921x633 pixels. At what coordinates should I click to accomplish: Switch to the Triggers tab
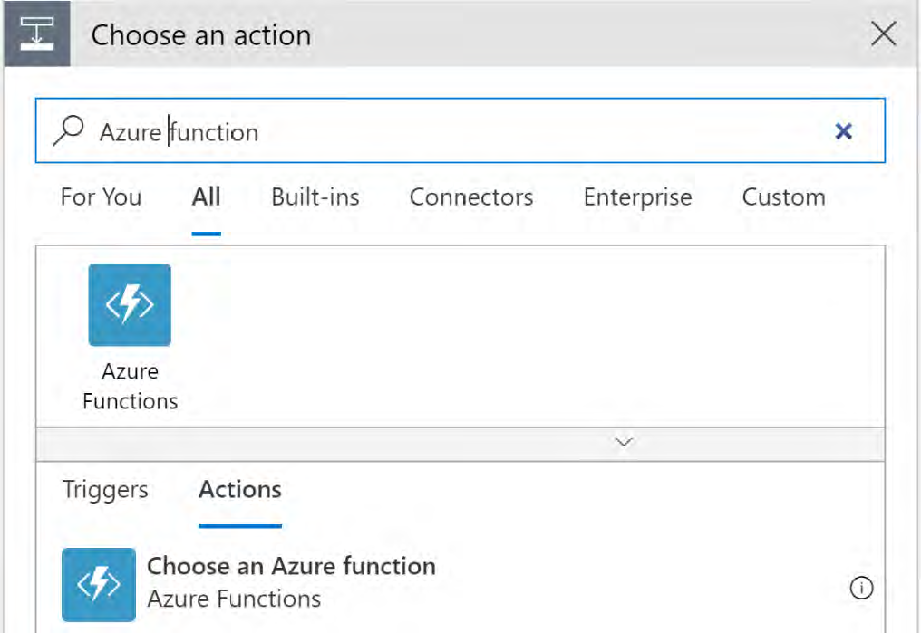pos(105,490)
